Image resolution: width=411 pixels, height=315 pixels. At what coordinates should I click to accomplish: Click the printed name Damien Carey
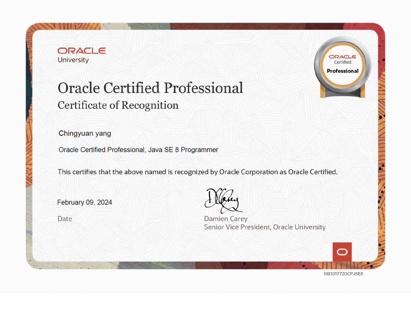click(226, 219)
